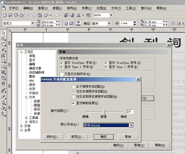Image resolution: width=185 pixels, height=154 pixels.
Task: Toggle 显示 Type 1 字体 checkbox
Action: tap(61, 67)
